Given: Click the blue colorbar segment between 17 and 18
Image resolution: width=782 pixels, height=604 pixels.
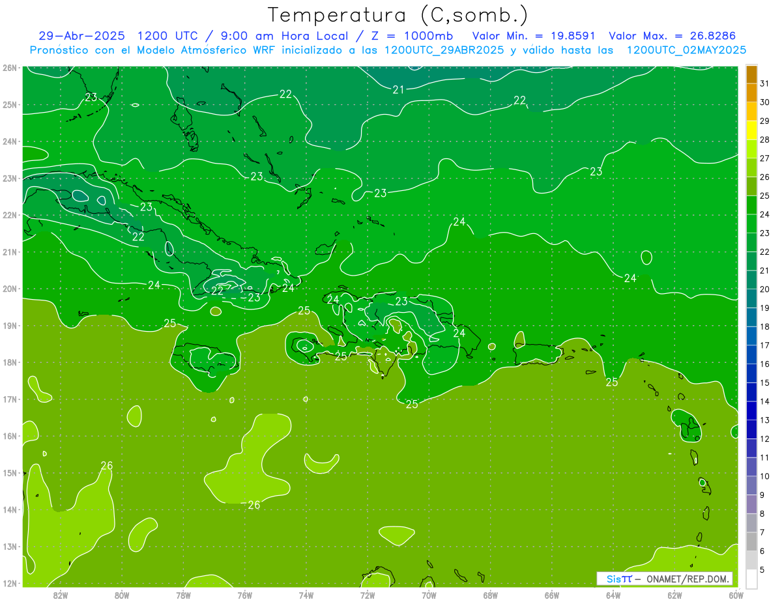Looking at the screenshot, I should (751, 336).
